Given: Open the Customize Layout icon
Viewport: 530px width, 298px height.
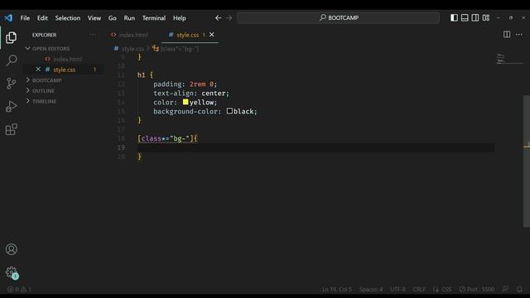Looking at the screenshot, I should pos(486,17).
